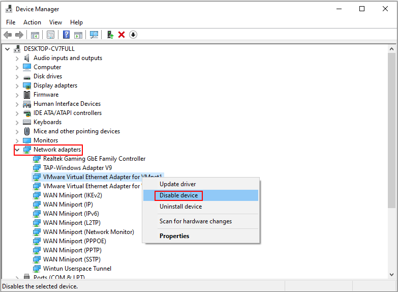Click the red X Uninstall device icon
This screenshot has width=398, height=292.
click(x=121, y=35)
